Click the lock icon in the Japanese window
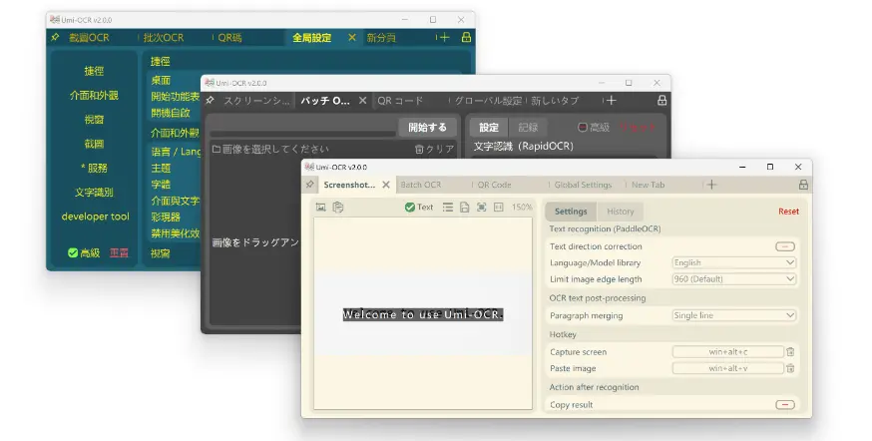This screenshot has width=872, height=441. click(x=661, y=101)
